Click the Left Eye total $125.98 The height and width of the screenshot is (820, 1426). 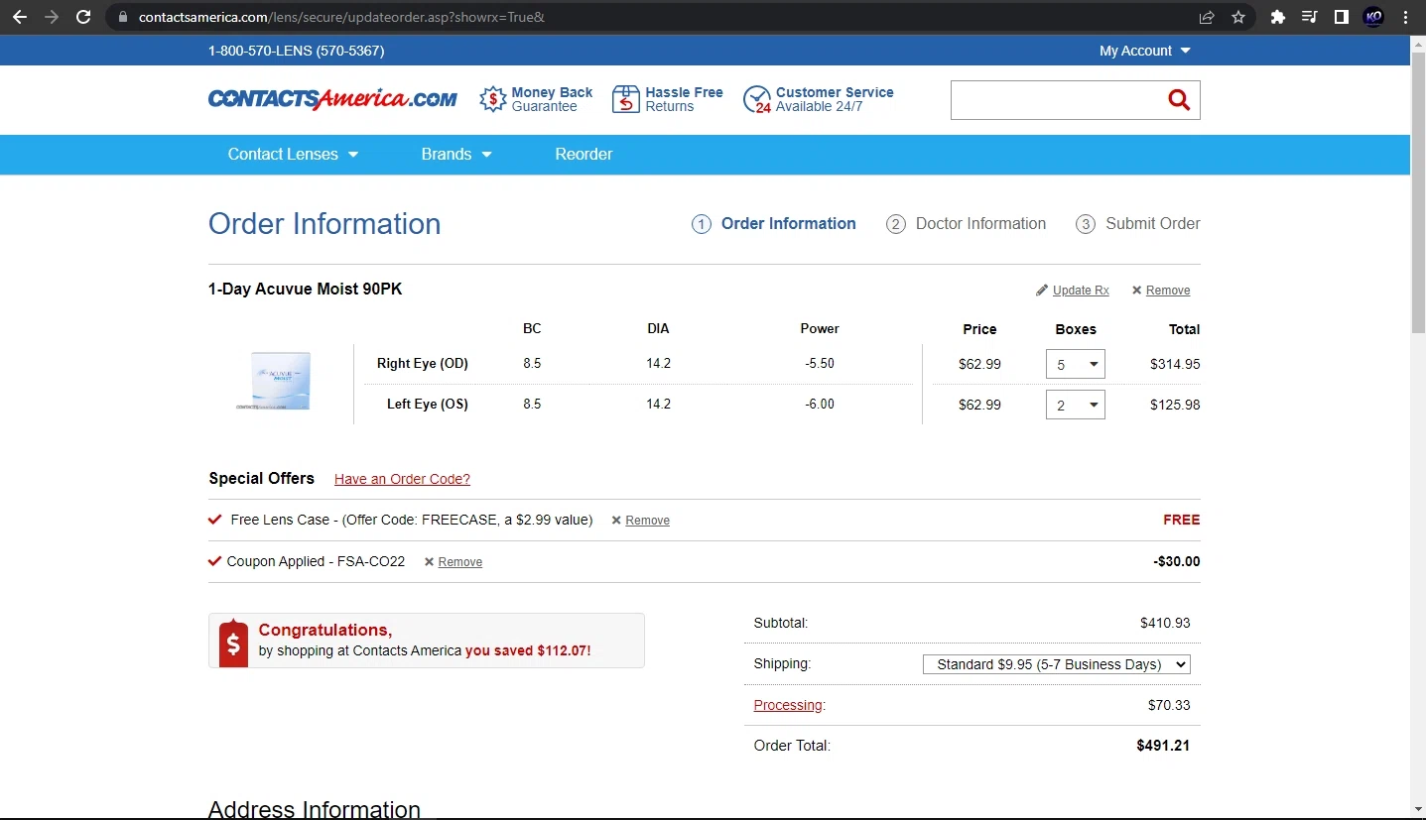click(1175, 405)
